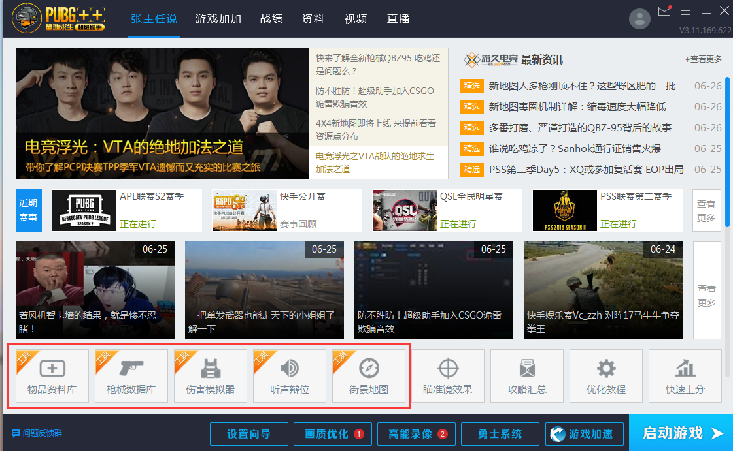Click +查看更多 next to 最新资讯
733x451 pixels.
point(703,59)
